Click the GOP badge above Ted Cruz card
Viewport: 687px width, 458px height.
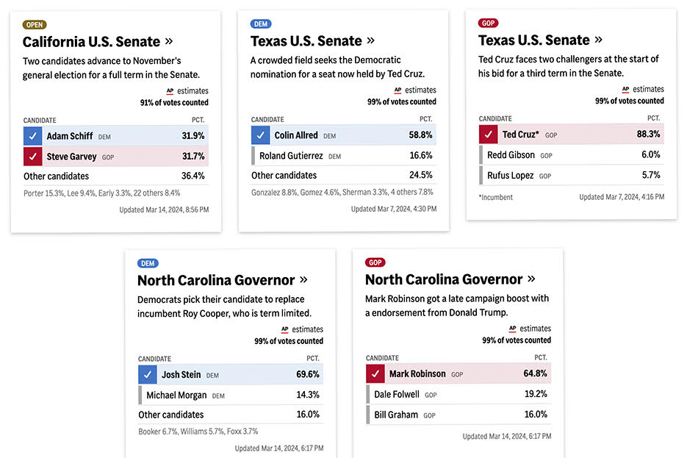488,24
